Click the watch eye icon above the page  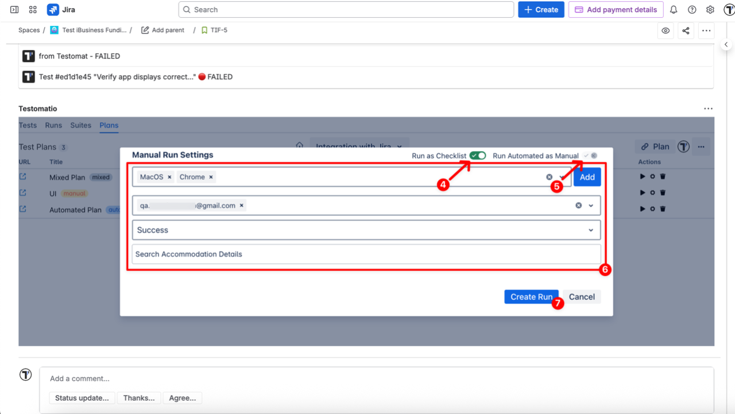tap(665, 30)
